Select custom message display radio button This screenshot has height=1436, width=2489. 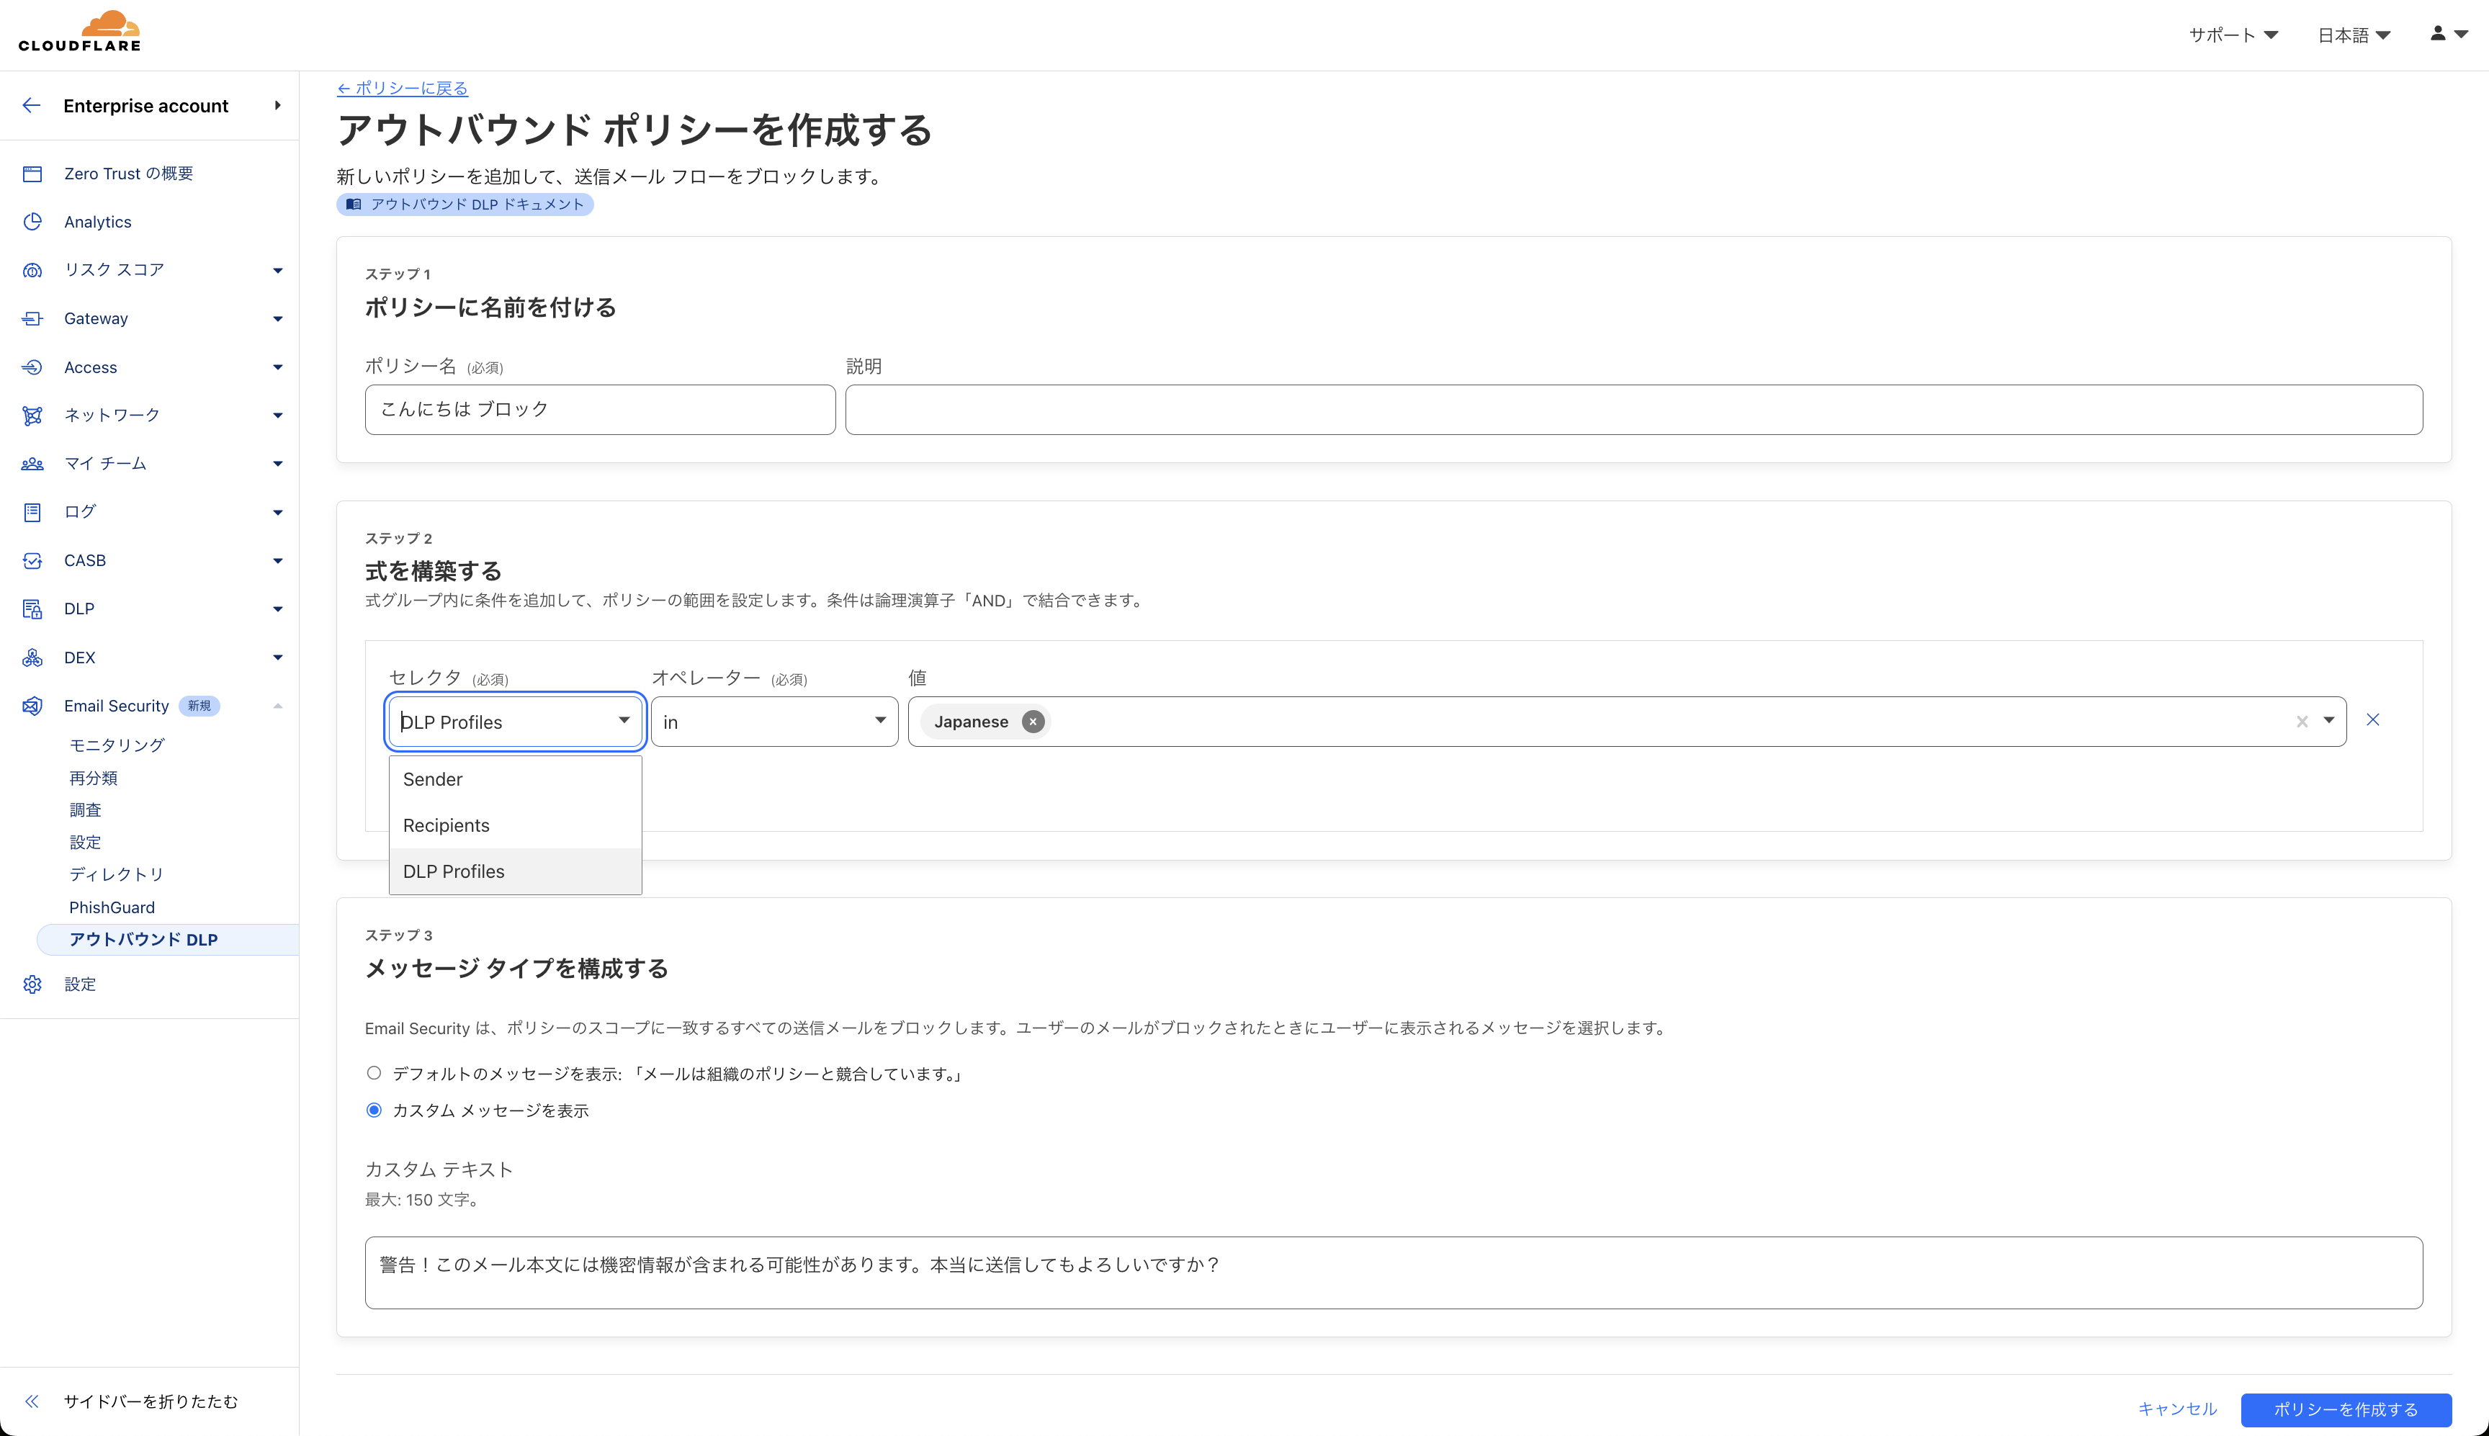pos(374,1110)
